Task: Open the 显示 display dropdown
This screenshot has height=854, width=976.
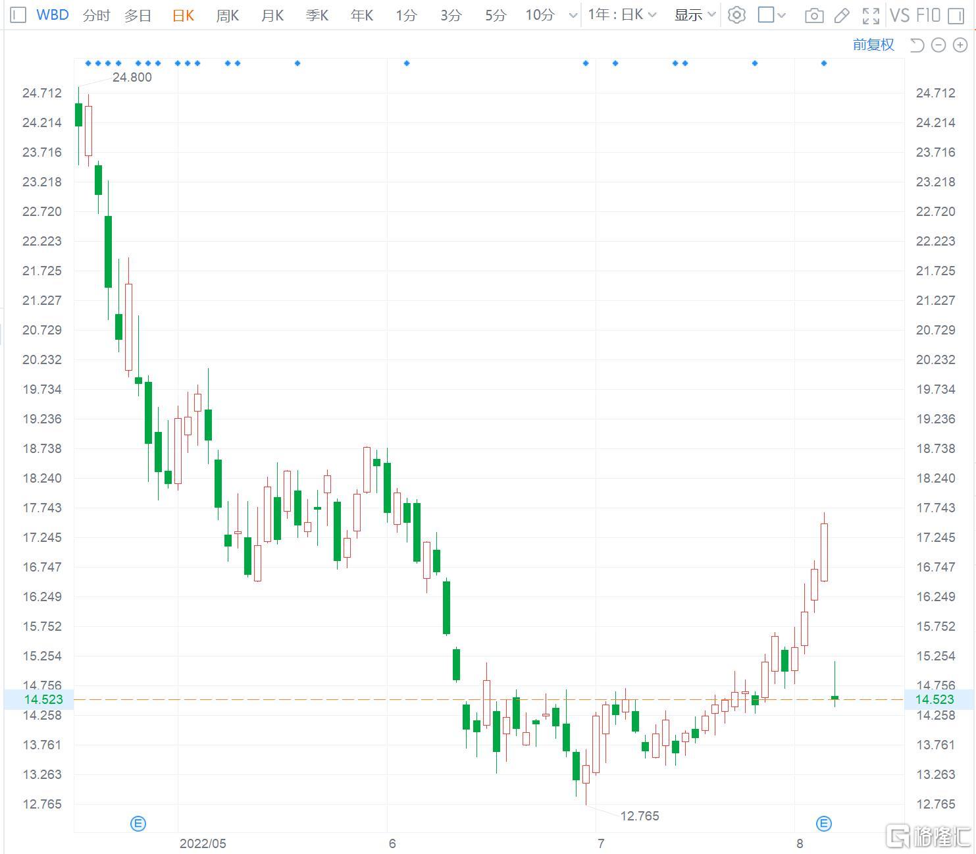Action: pyautogui.click(x=694, y=14)
